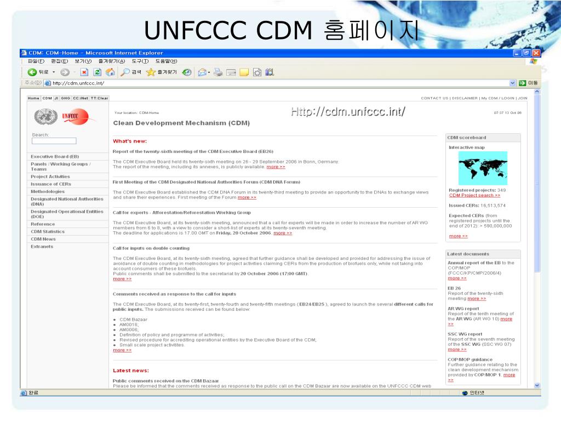The height and width of the screenshot is (421, 561).
Task: Click the keyboard-style toolbar icon next to Print
Action: point(231,73)
